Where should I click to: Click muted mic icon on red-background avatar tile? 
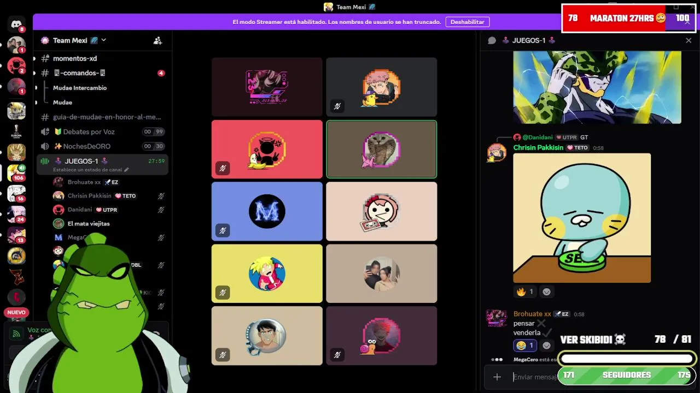pos(223,169)
